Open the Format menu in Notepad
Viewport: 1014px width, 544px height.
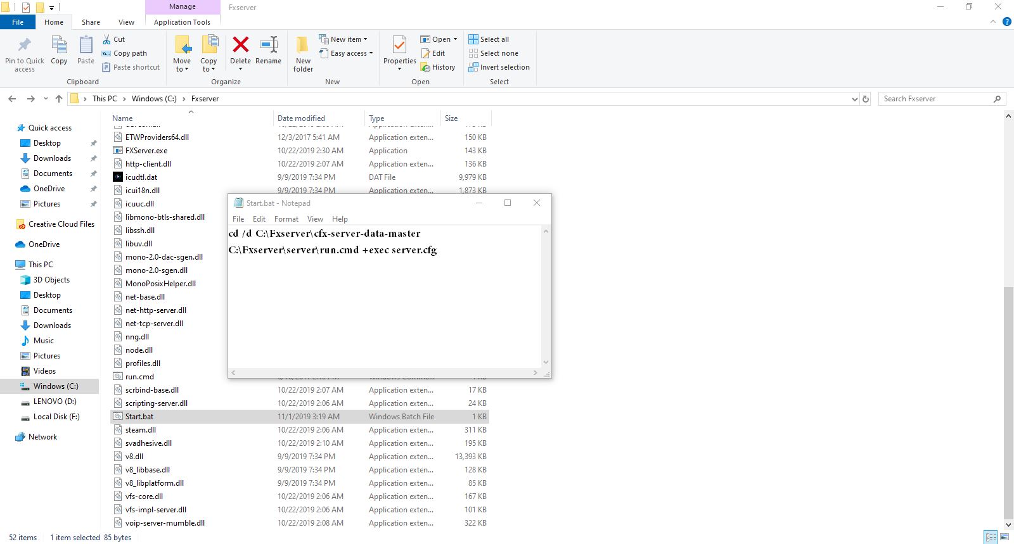pyautogui.click(x=286, y=219)
